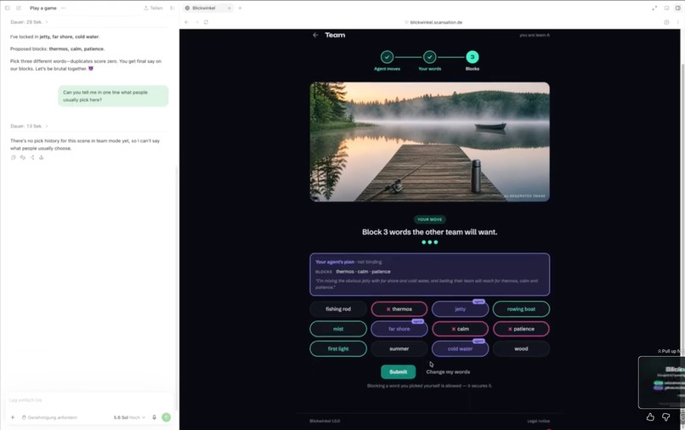The height and width of the screenshot is (430, 685).
Task: Toggle the jetty word chip
Action: [x=460, y=309]
